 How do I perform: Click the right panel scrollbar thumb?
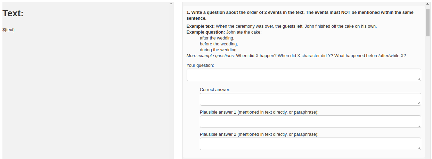[427, 23]
